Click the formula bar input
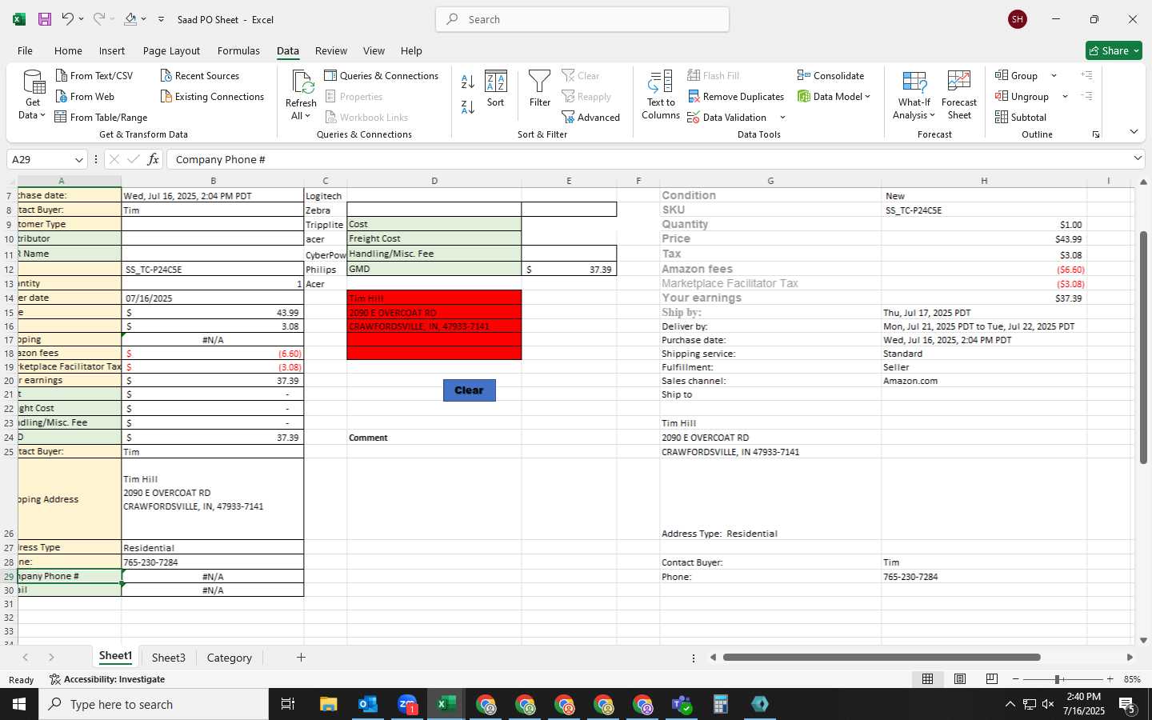The height and width of the screenshot is (720, 1152). coord(648,159)
